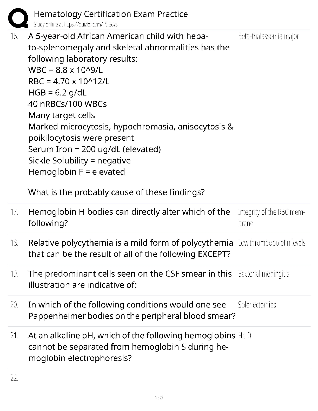Click the page number at bottom
This screenshot has height=411, width=318.
159,398
